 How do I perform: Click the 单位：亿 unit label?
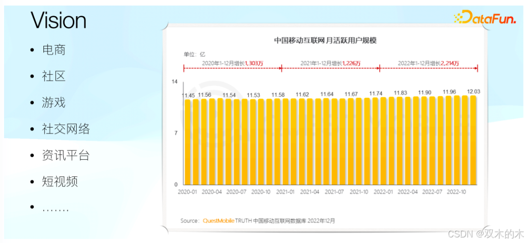194,53
